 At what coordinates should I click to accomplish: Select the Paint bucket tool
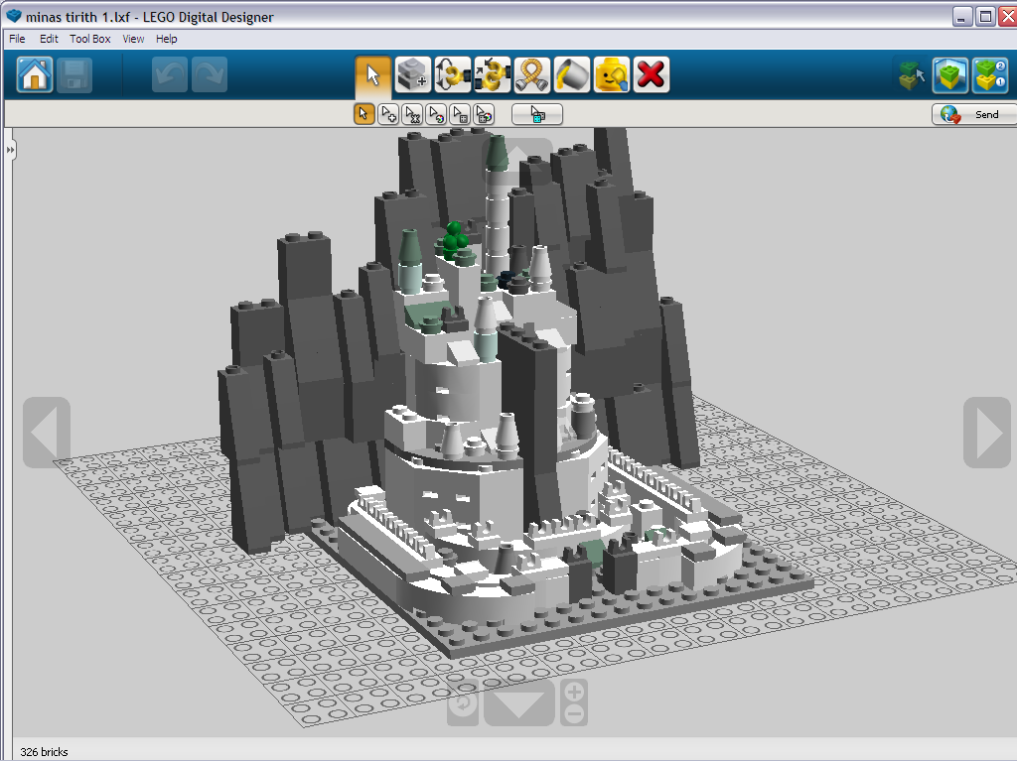pyautogui.click(x=572, y=74)
